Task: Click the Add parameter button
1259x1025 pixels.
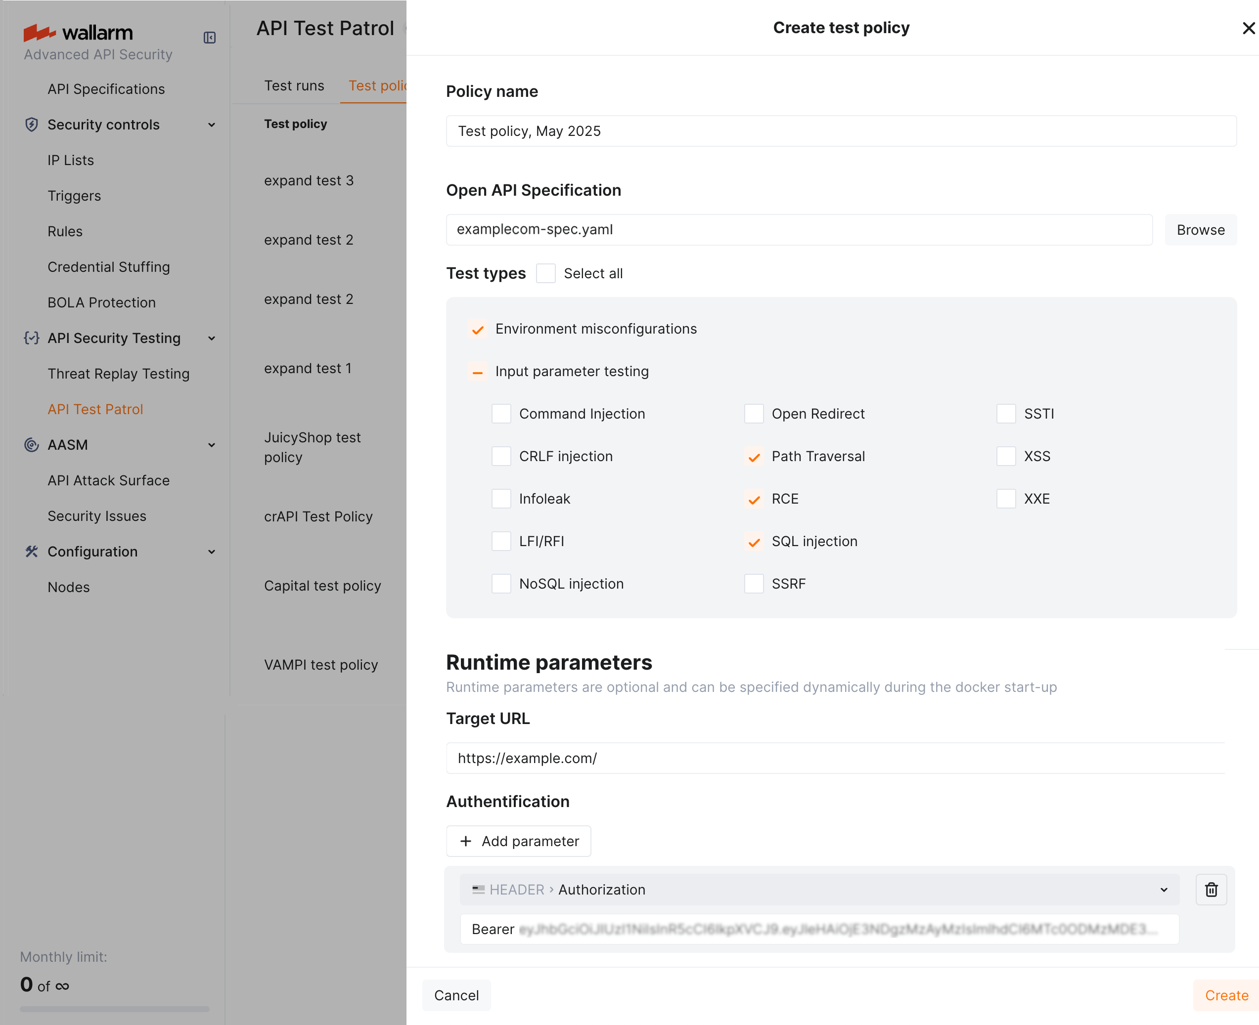Action: click(x=519, y=841)
